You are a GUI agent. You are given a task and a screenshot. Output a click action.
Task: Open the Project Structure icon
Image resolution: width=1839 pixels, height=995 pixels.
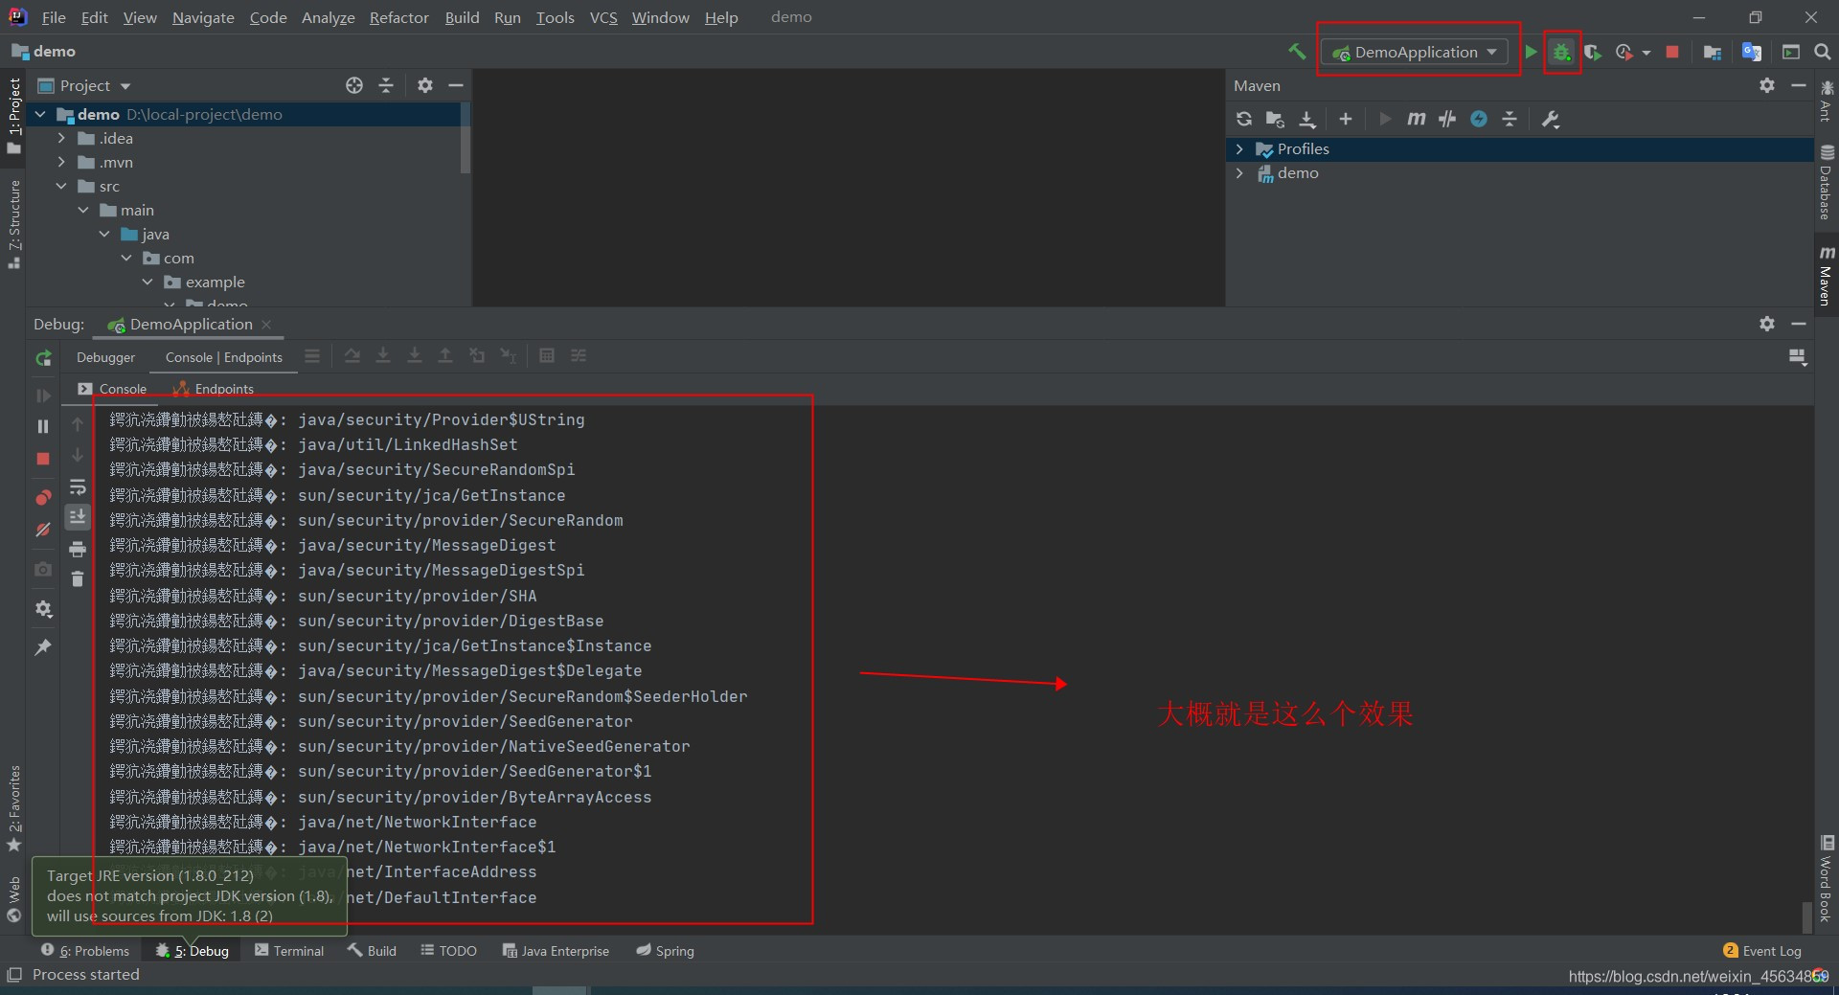(1713, 52)
